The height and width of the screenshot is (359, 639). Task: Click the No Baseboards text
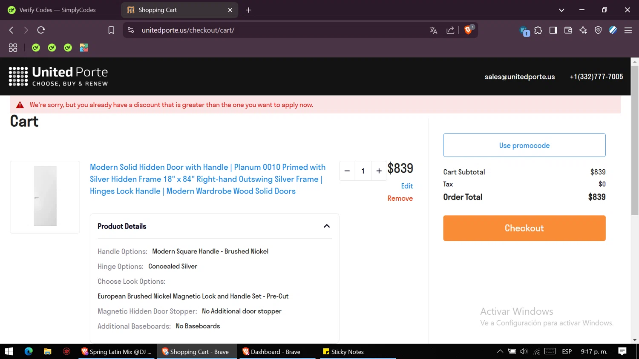click(x=198, y=326)
